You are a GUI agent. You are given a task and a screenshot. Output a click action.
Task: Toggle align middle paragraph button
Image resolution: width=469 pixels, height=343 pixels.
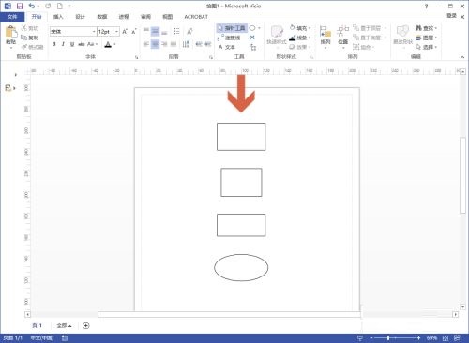(x=155, y=31)
